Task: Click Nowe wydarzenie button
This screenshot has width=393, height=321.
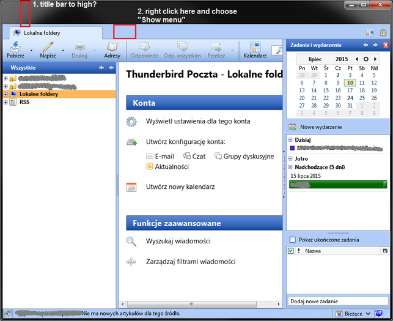Action: point(315,127)
